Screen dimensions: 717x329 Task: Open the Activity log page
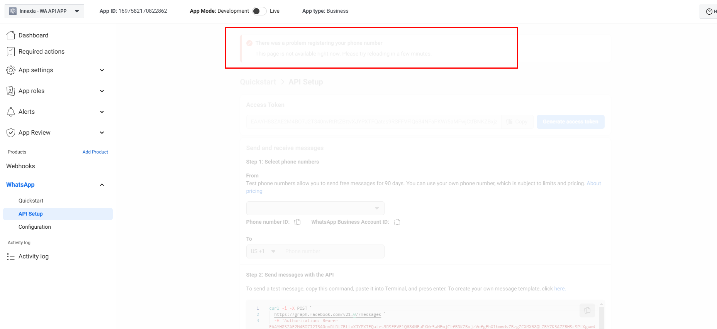[34, 256]
